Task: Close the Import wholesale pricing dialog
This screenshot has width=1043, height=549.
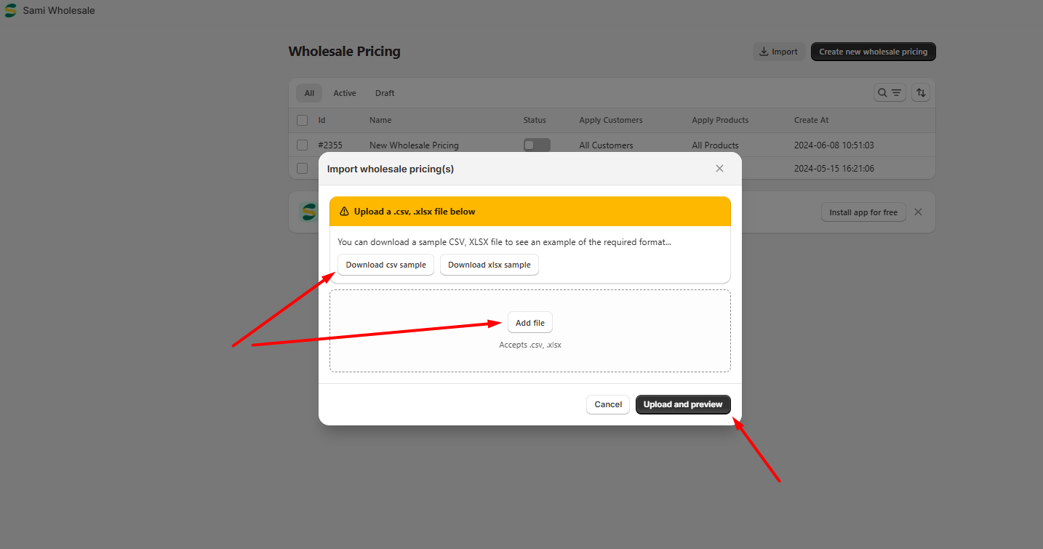Action: click(x=719, y=169)
